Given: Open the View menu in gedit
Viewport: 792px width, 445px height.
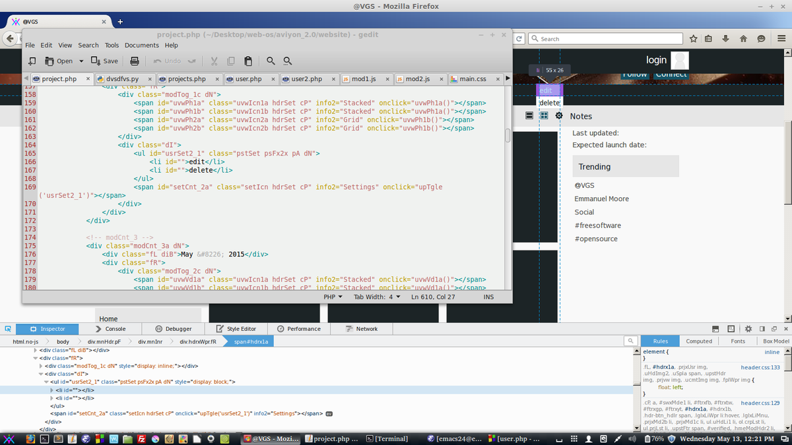Looking at the screenshot, I should (65, 45).
